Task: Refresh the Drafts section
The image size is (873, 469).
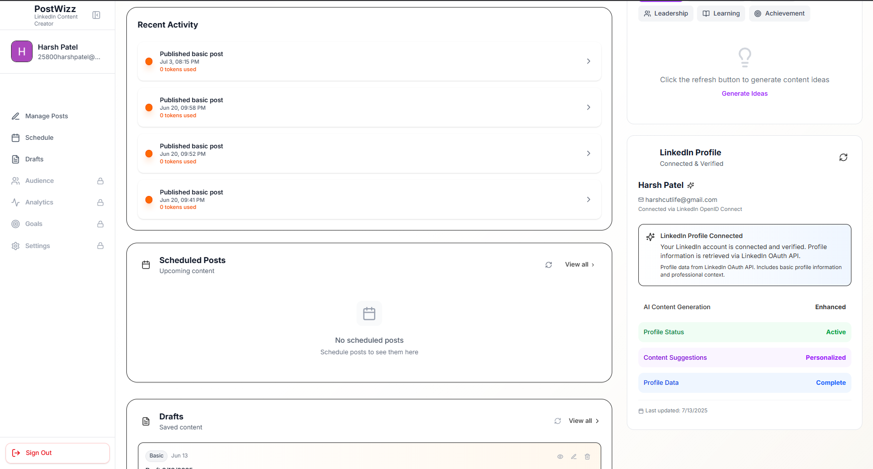Action: (x=558, y=421)
